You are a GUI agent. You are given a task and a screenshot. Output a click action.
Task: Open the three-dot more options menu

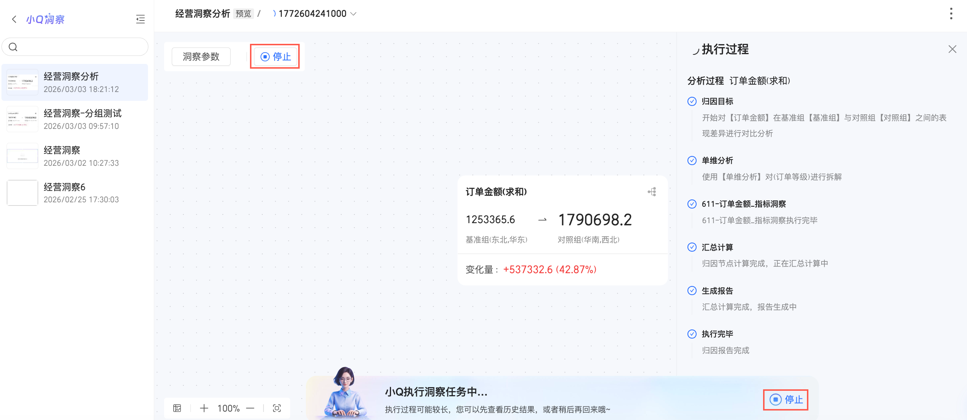click(951, 14)
